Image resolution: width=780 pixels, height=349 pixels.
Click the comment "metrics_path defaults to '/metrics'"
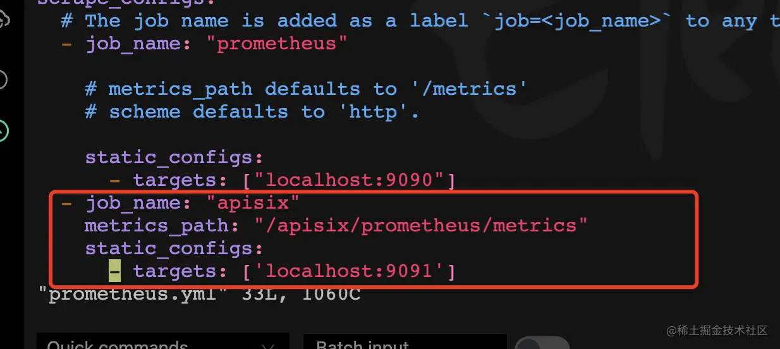[x=306, y=89]
